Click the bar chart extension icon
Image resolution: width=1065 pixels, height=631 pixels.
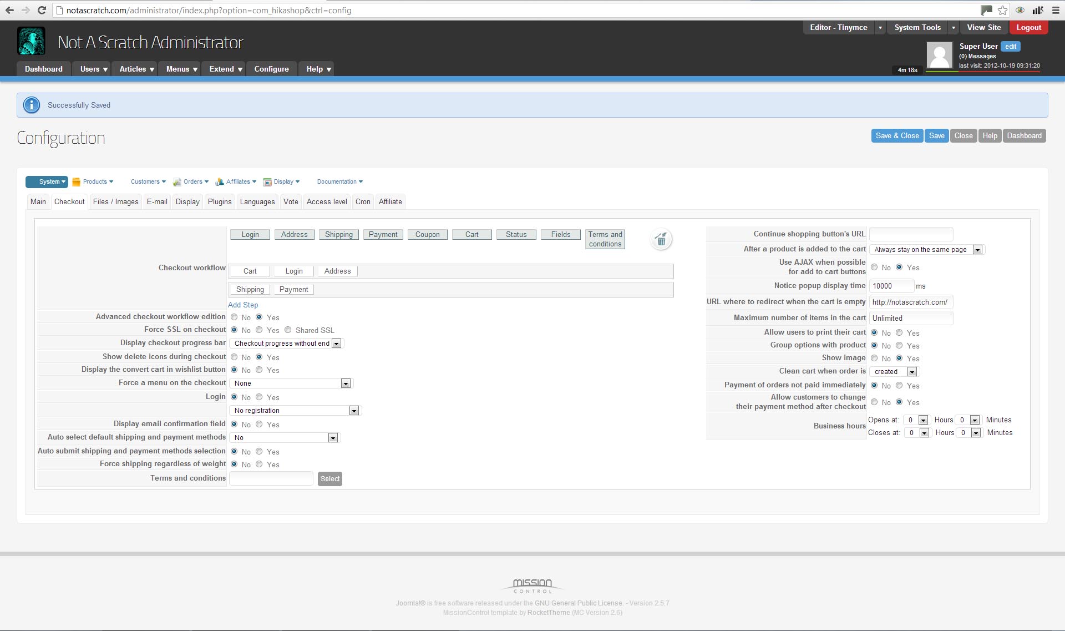[x=1037, y=10]
